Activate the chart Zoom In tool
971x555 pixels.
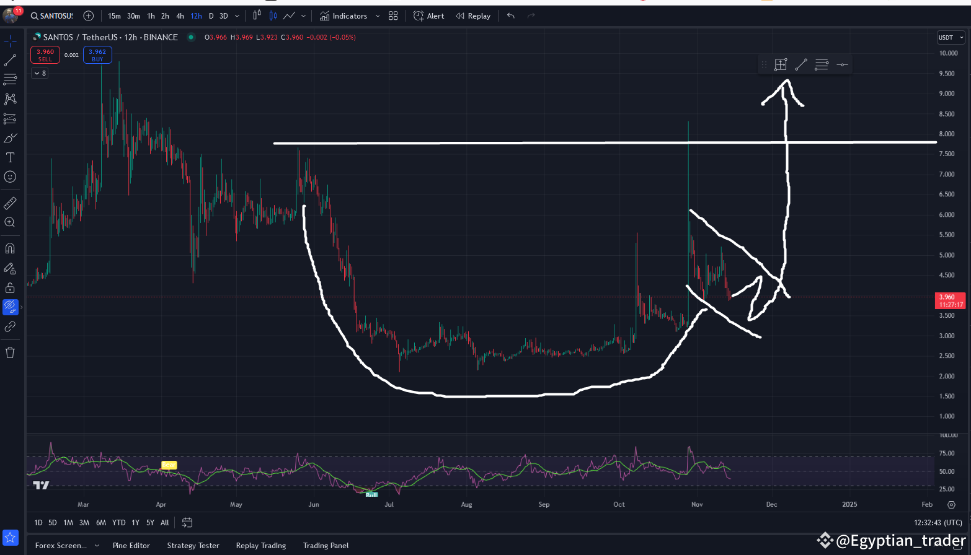pos(10,222)
